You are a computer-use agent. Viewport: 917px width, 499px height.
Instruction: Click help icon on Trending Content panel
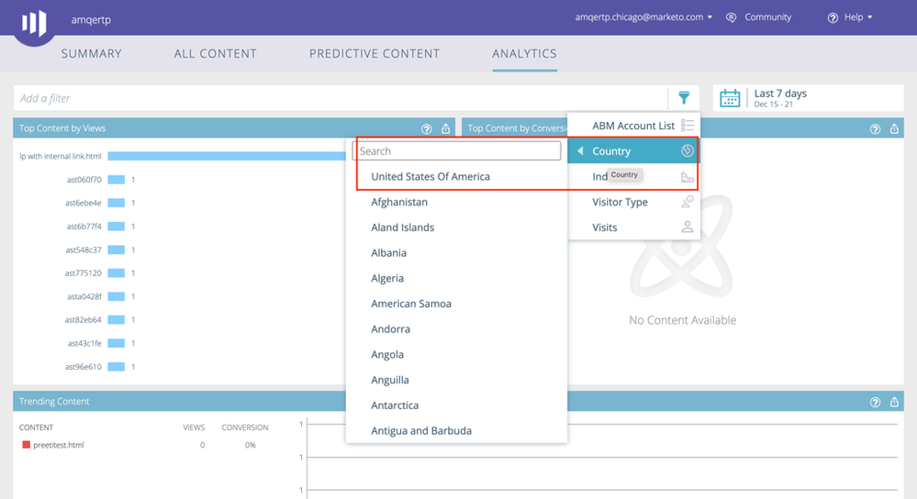(x=875, y=402)
